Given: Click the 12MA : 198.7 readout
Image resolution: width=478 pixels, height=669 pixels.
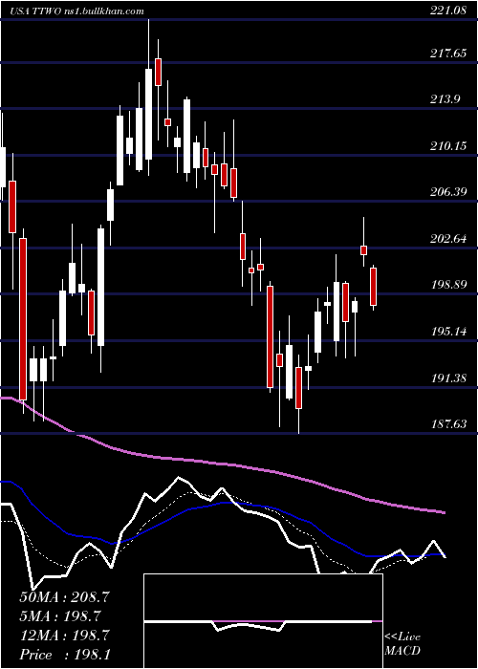Looking at the screenshot, I should point(64,636).
